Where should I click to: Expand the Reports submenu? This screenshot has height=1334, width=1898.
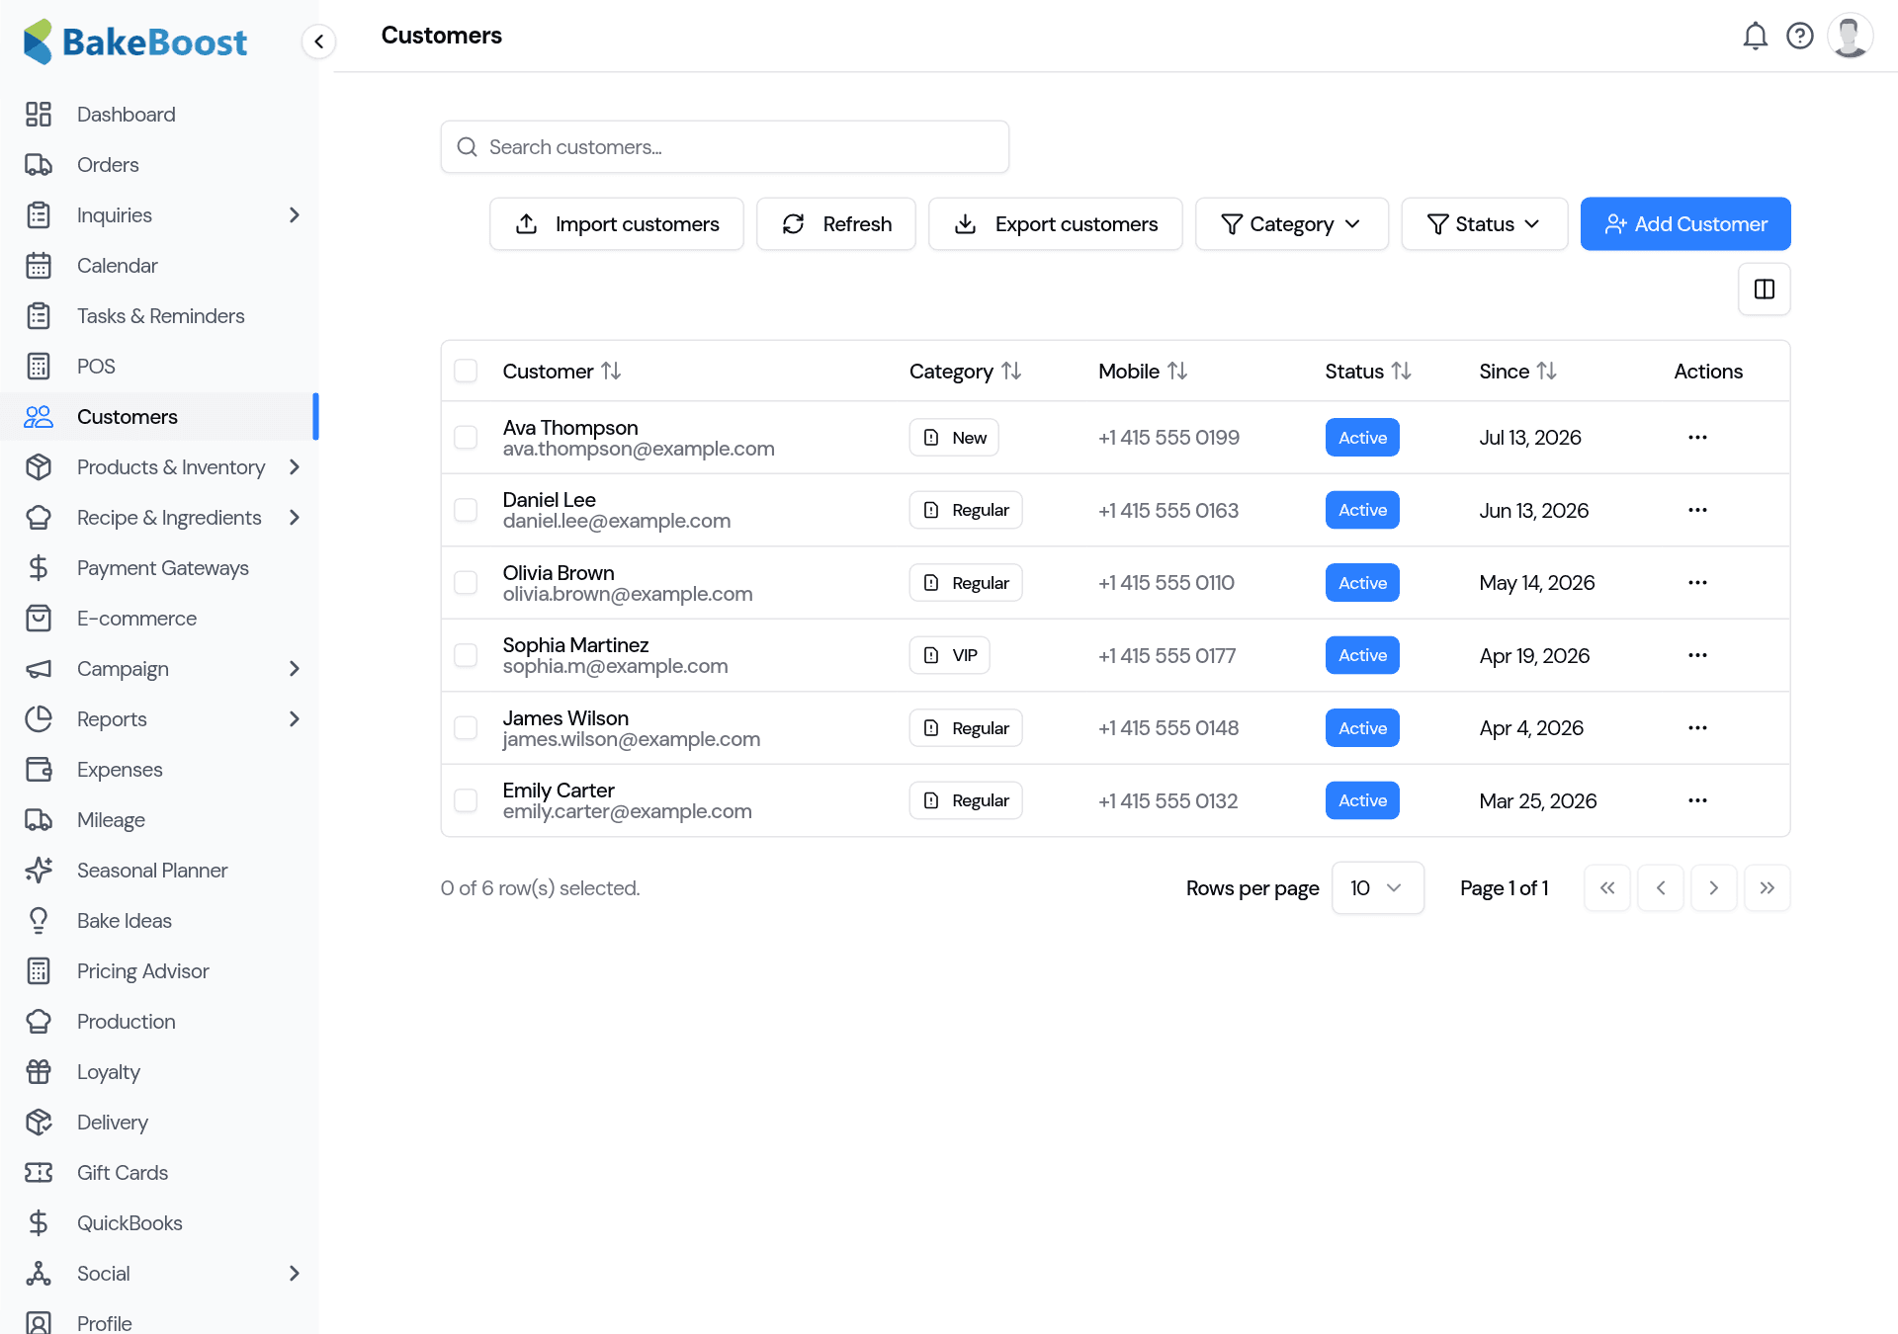[294, 719]
